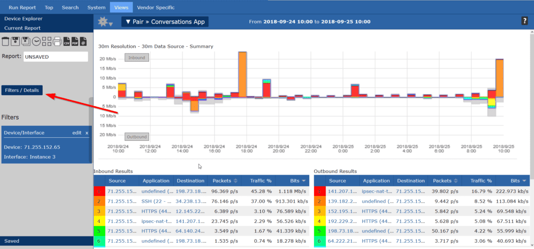Open outbound source link 139.182.2...
534x249 pixels.
[x=342, y=201]
